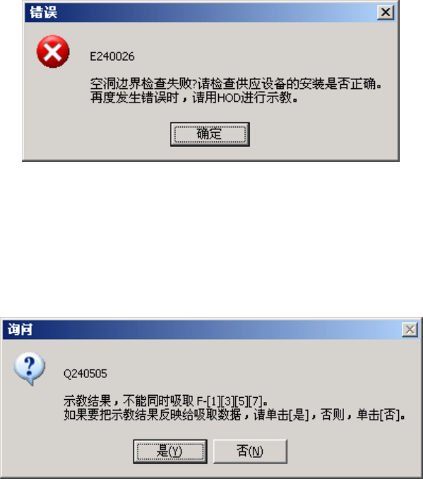The height and width of the screenshot is (479, 423).
Task: Choose 是(Y) to apply teaching result
Action: [x=170, y=451]
